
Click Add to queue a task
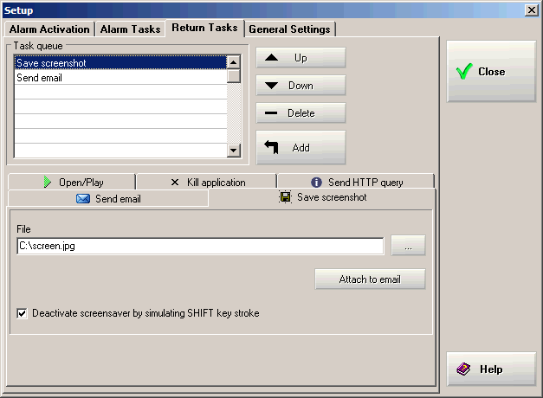pos(301,148)
